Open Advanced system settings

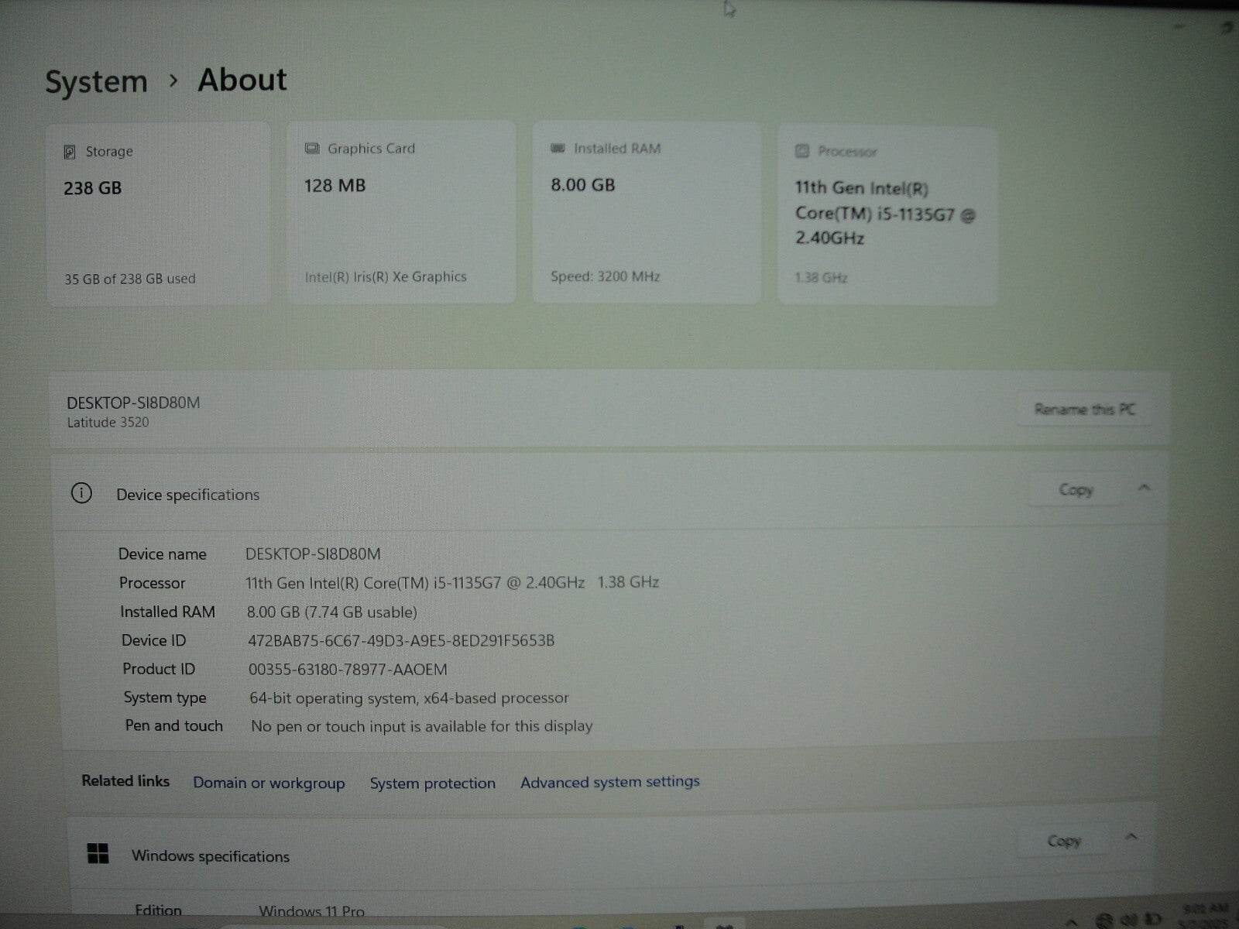pyautogui.click(x=609, y=782)
